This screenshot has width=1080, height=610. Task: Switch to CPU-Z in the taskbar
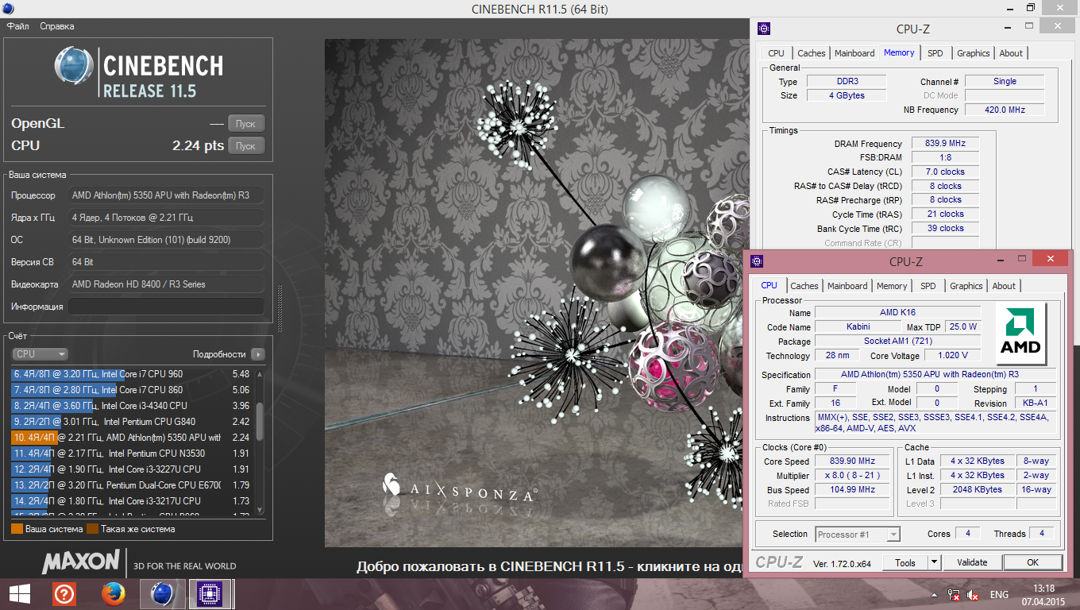(210, 593)
